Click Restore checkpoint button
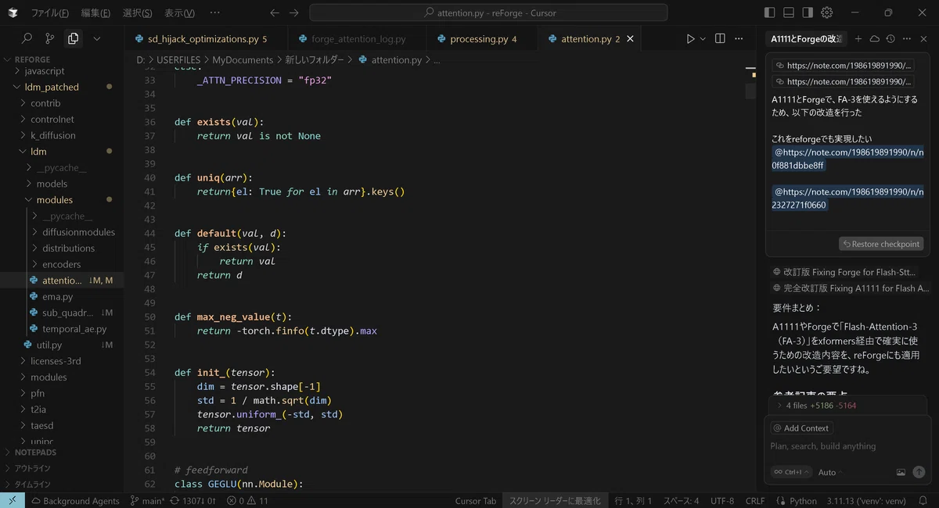The image size is (939, 508). [x=881, y=244]
